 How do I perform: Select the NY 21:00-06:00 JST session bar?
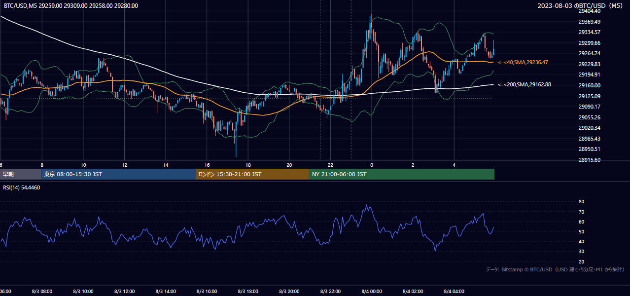tap(402, 174)
